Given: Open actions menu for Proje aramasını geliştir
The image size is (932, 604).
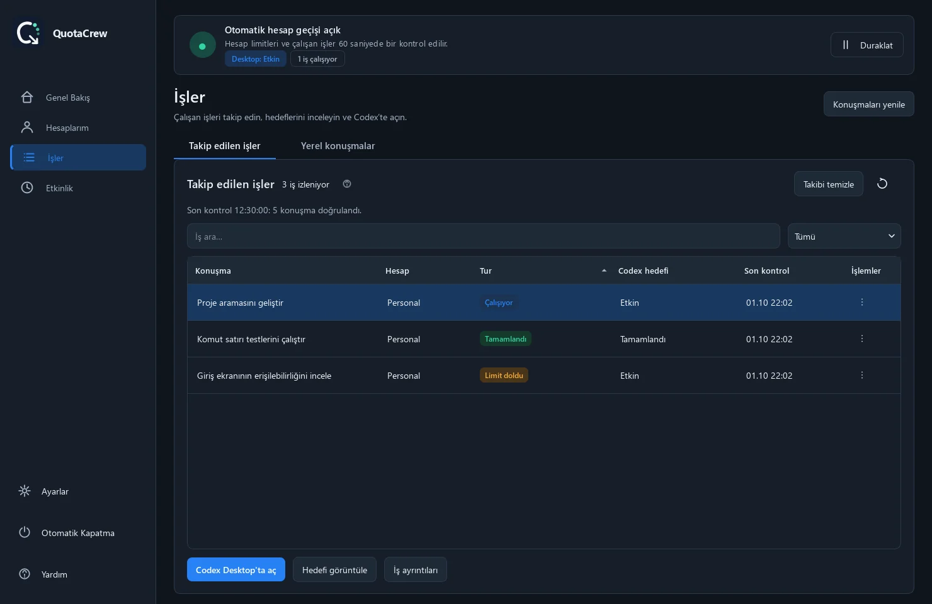Looking at the screenshot, I should point(862,302).
